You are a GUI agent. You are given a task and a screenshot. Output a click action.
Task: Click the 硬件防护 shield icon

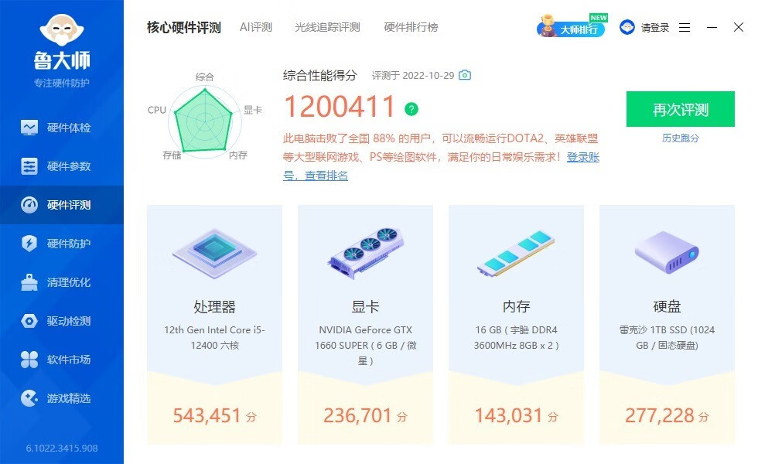[x=29, y=244]
